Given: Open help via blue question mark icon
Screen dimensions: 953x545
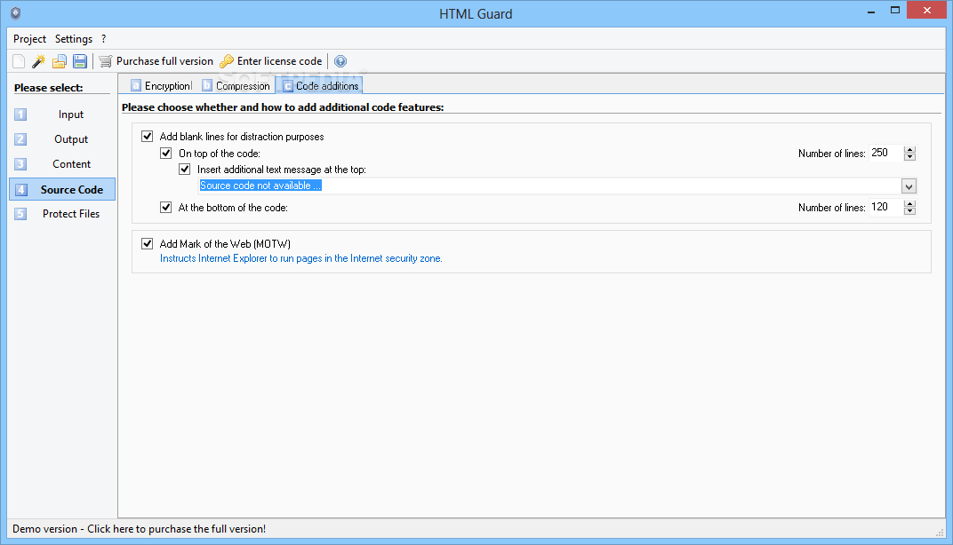Looking at the screenshot, I should (340, 61).
